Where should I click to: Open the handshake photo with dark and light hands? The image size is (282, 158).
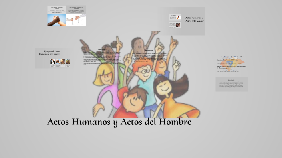57,20
